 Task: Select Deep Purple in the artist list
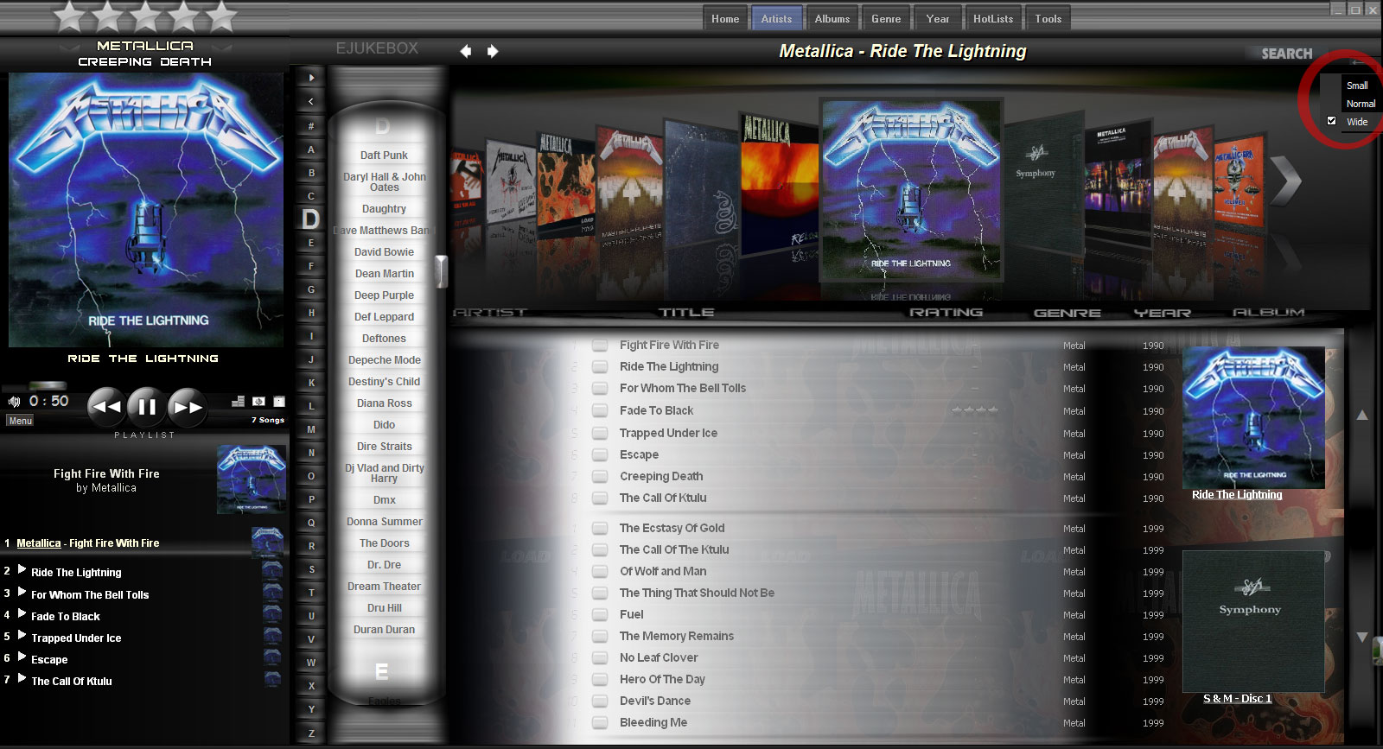point(384,295)
